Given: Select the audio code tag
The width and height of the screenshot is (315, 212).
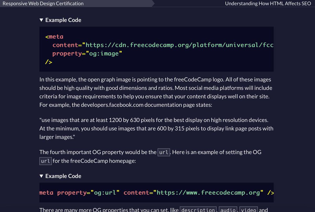Looking at the screenshot, I should click(x=228, y=210).
